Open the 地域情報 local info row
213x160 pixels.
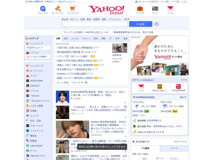click(160, 120)
